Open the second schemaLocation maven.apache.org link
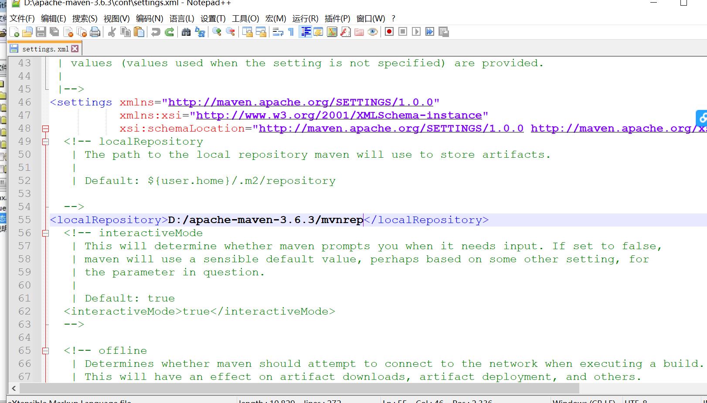Image resolution: width=707 pixels, height=403 pixels. coord(619,129)
